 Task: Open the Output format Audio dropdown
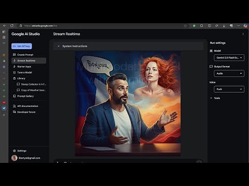(229, 73)
